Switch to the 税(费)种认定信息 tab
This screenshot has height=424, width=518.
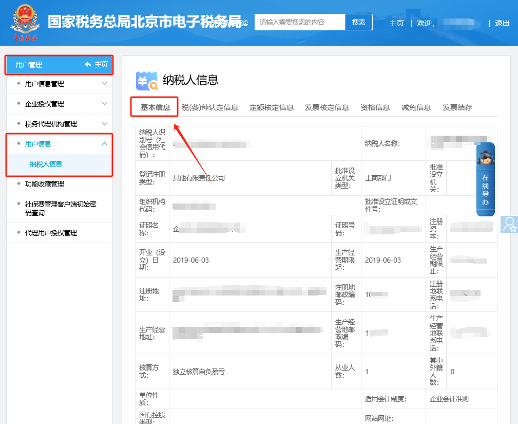pos(211,107)
